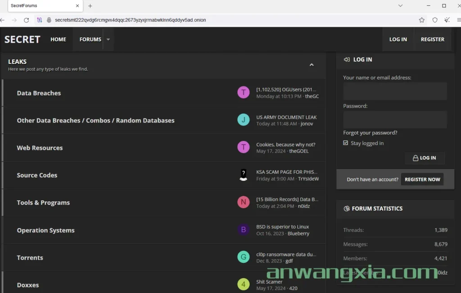Image resolution: width=461 pixels, height=293 pixels.
Task: Click TrYsIdeW avatar in Source Codes row
Action: click(x=243, y=175)
